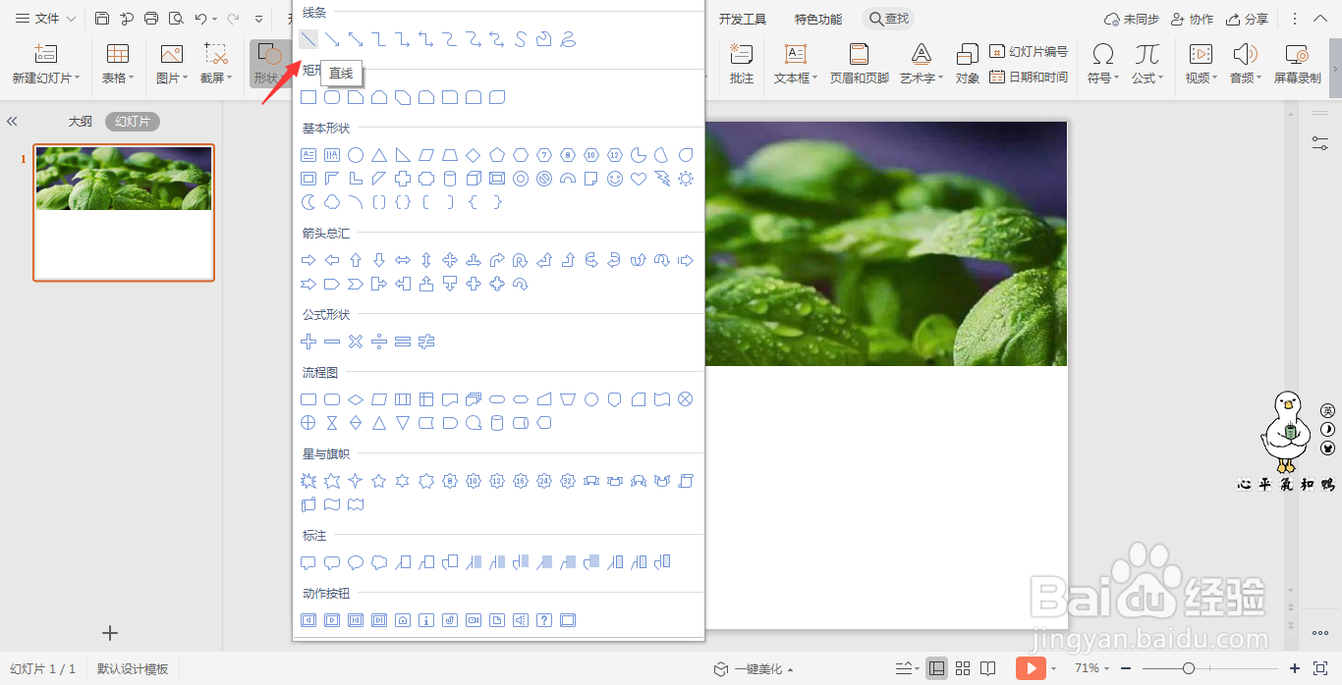Start slideshow with orange play button
This screenshot has width=1342, height=685.
tap(1030, 668)
